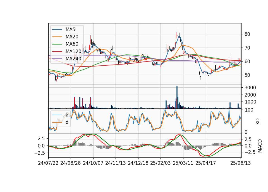Click the tallest volume bar near 3000
Image resolution: width=268 pixels, height=192 pixels.
[177, 97]
